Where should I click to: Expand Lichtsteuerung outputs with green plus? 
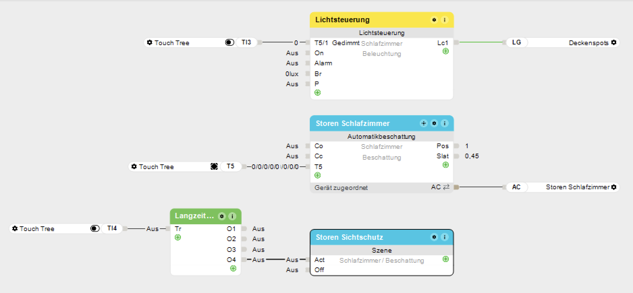click(x=445, y=52)
